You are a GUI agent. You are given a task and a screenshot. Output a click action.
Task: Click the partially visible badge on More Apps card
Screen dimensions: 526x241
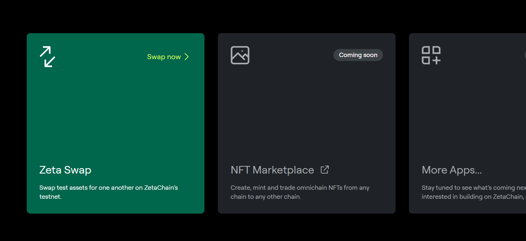[525, 55]
